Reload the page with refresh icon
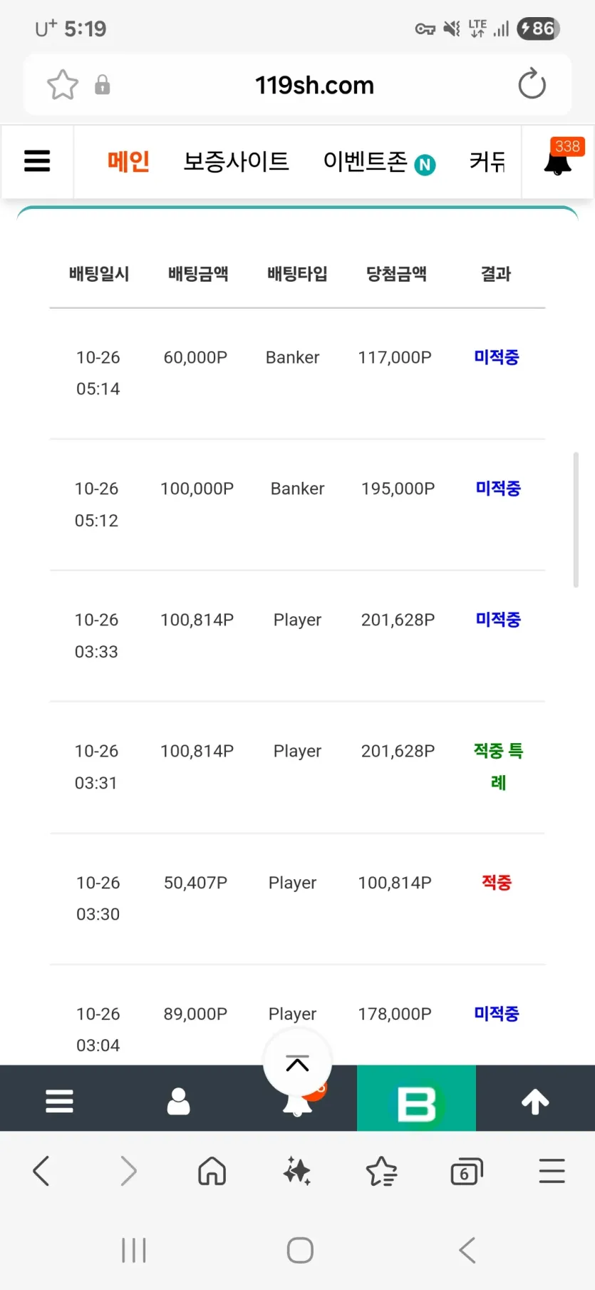 (532, 84)
